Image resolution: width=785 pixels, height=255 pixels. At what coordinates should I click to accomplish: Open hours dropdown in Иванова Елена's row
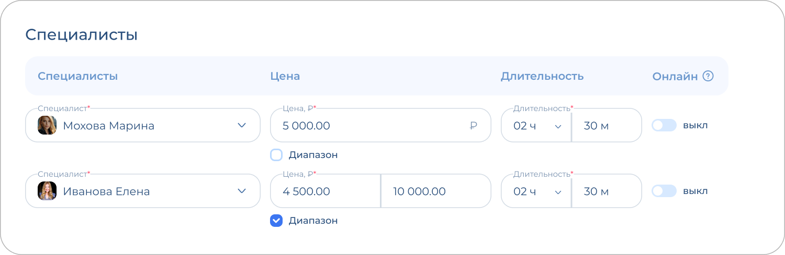[x=536, y=191]
